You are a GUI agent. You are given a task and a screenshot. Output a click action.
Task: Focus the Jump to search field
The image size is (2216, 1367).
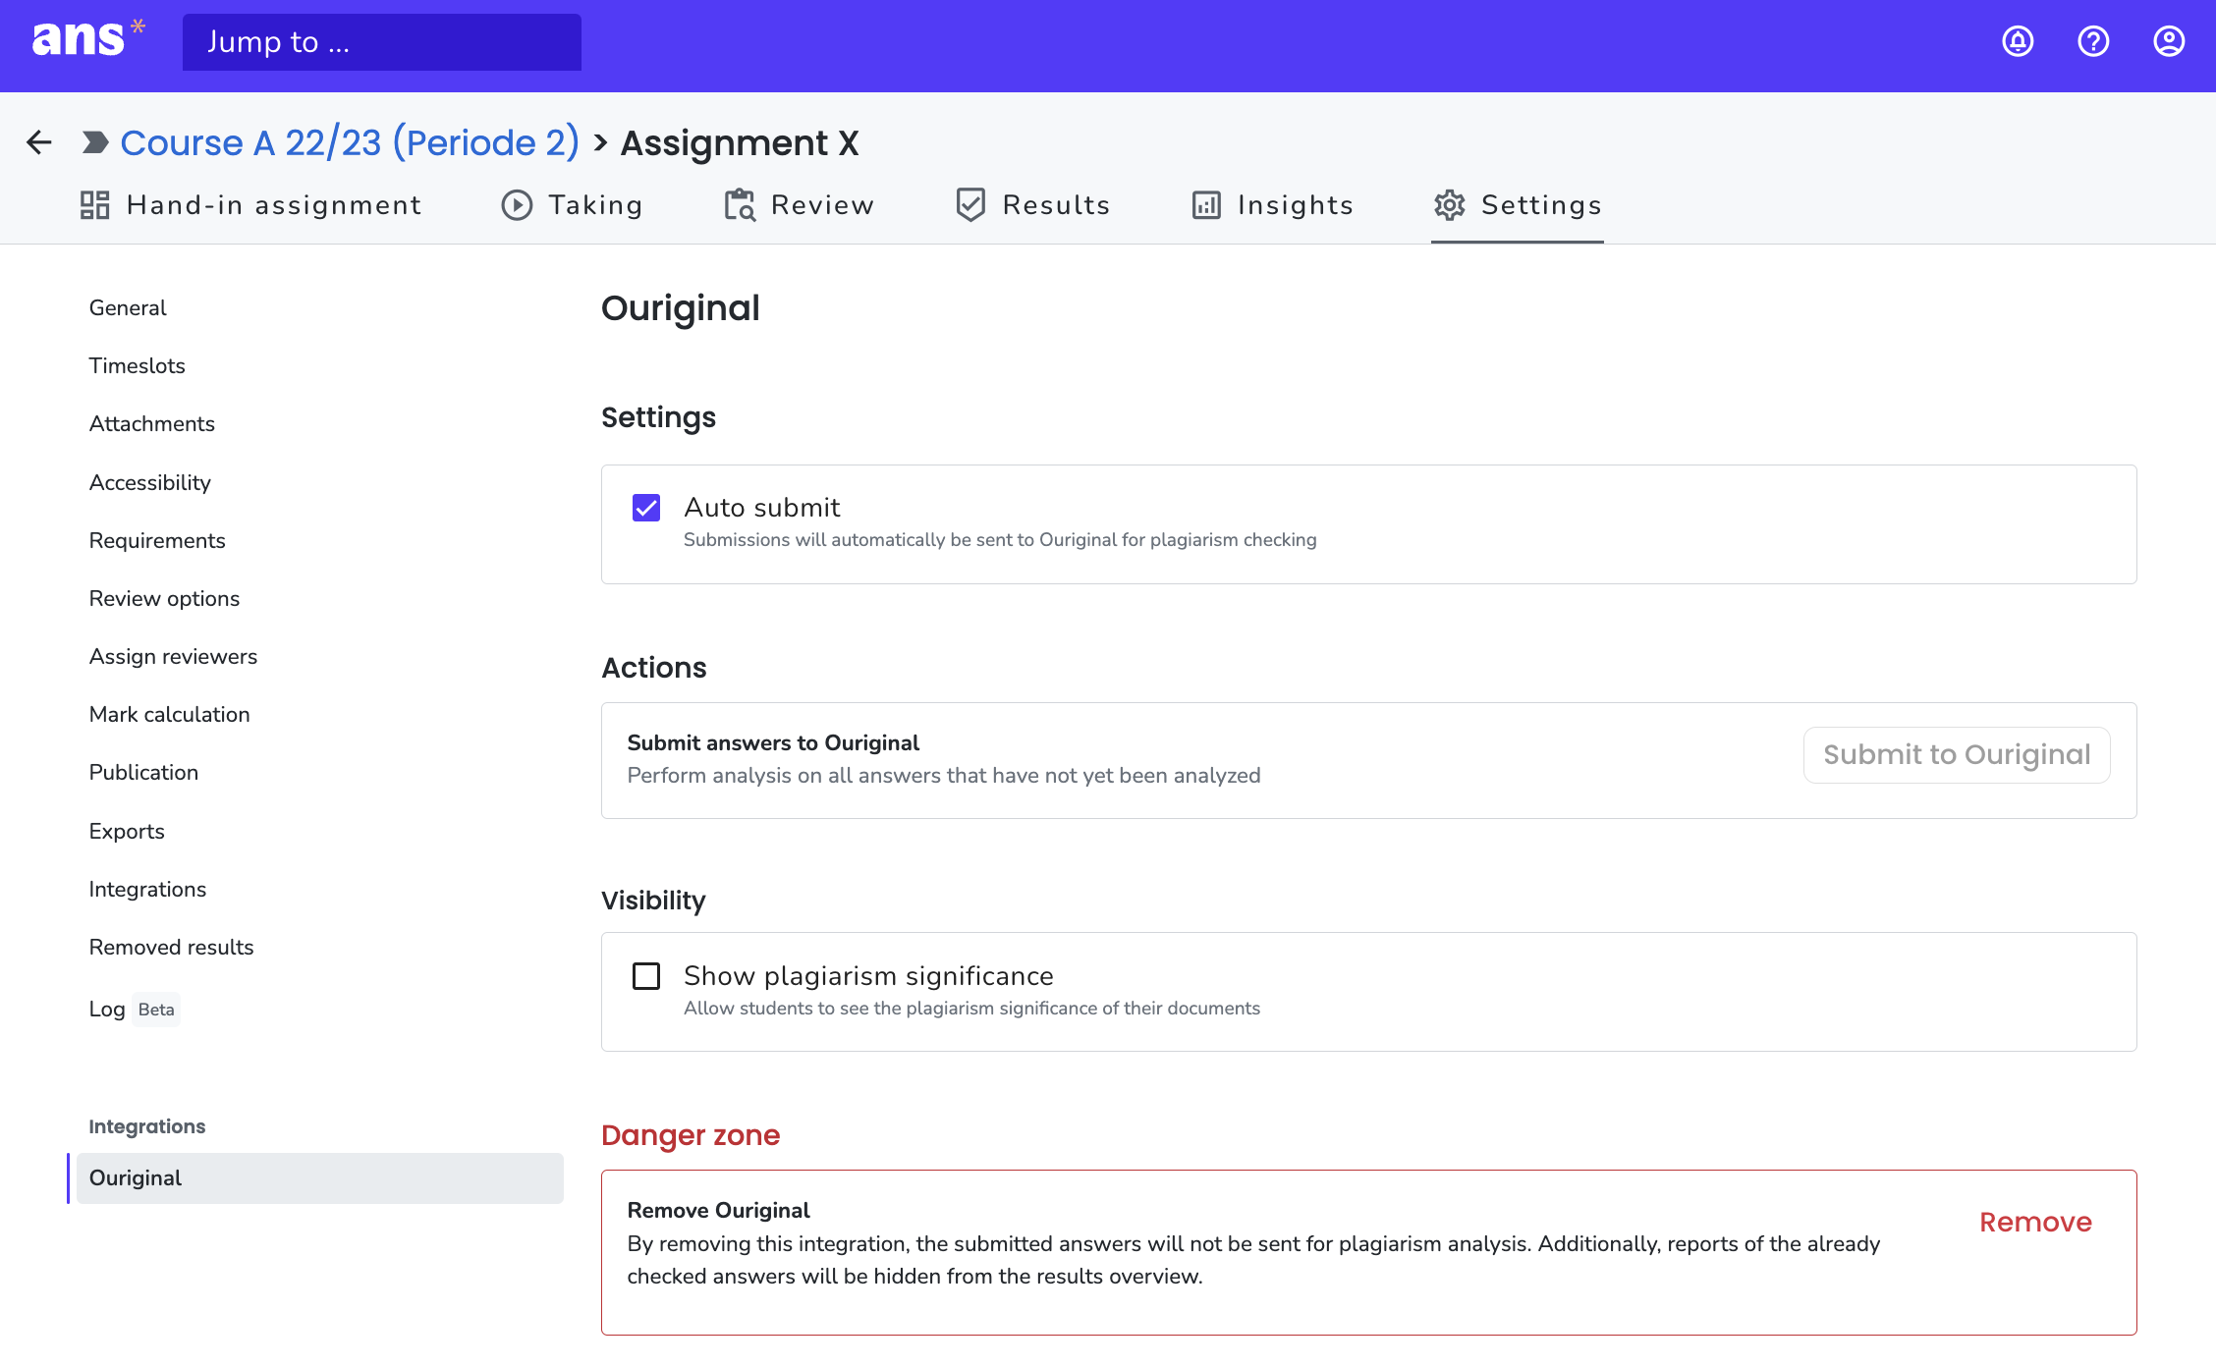click(x=382, y=42)
